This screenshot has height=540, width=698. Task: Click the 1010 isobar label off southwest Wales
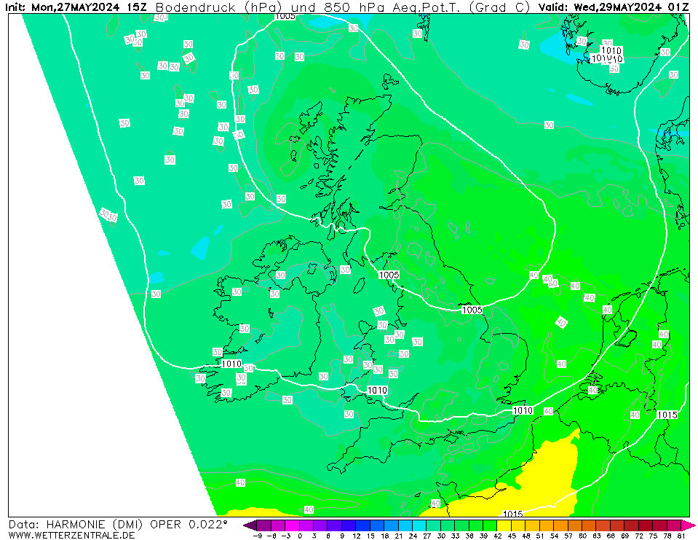(x=377, y=390)
